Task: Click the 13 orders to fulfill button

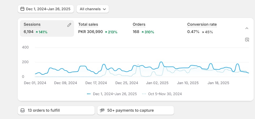Action: [56, 110]
